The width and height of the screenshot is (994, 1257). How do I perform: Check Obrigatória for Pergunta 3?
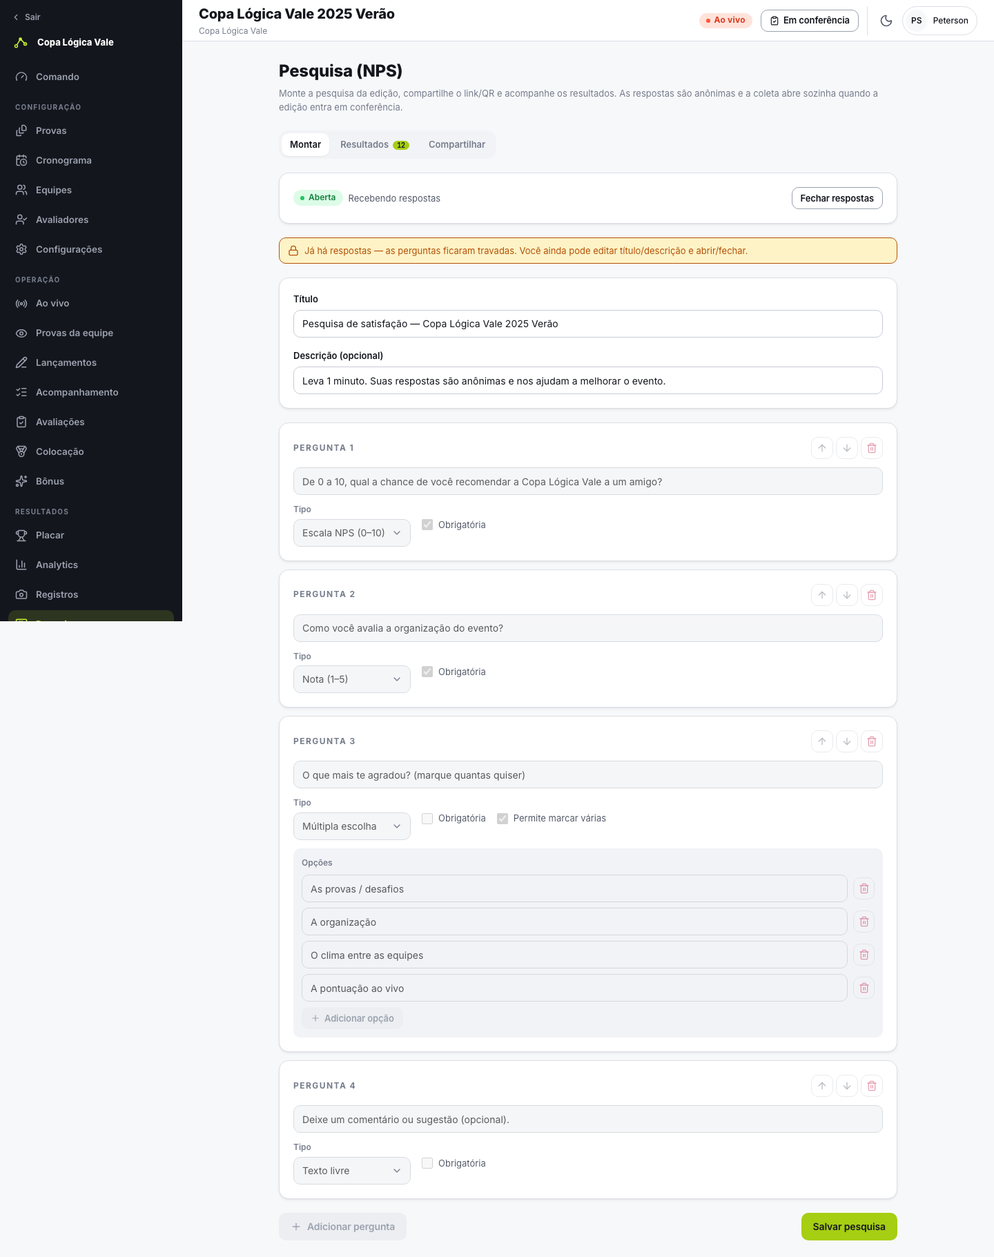pos(427,818)
